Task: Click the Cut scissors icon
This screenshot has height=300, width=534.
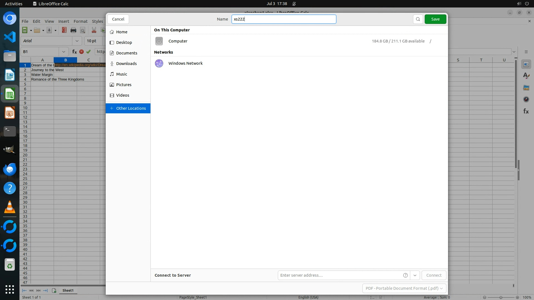Action: click(94, 30)
